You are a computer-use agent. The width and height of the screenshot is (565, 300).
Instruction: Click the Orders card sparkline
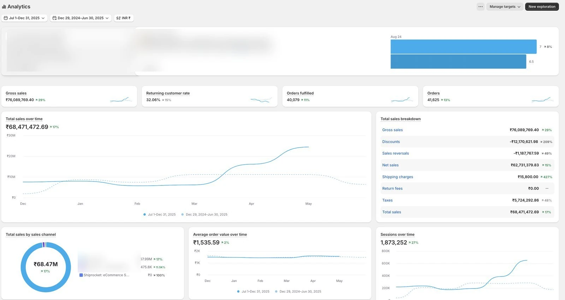542,100
